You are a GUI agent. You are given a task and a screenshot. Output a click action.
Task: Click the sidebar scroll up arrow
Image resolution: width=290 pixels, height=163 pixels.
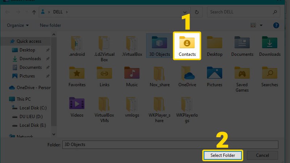(x=54, y=34)
